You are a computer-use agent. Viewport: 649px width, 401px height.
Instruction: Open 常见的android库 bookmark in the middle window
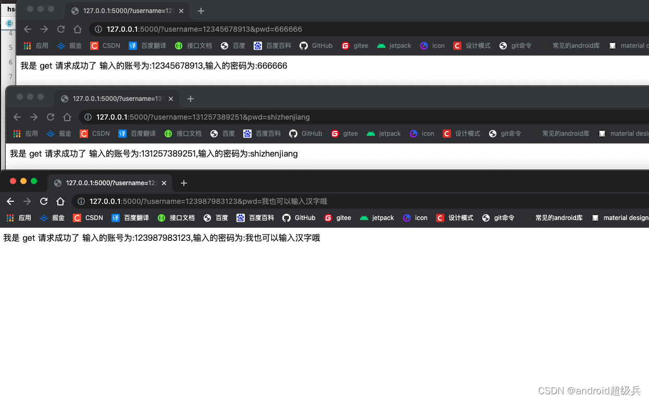560,134
